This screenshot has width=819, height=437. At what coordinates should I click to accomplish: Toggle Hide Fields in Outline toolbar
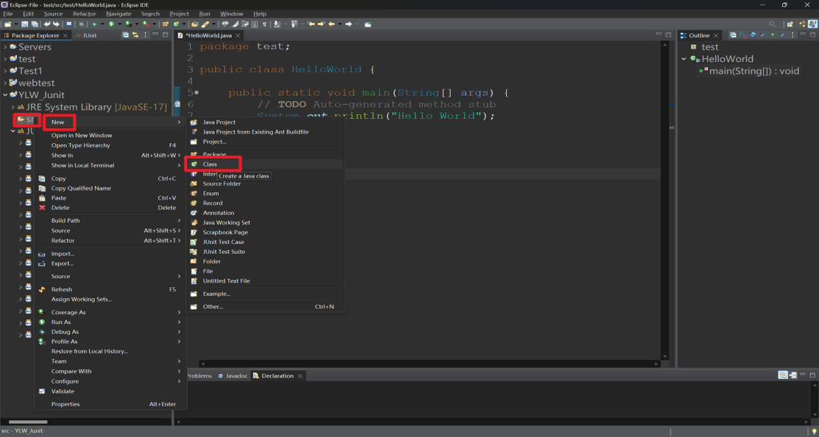pyautogui.click(x=753, y=35)
